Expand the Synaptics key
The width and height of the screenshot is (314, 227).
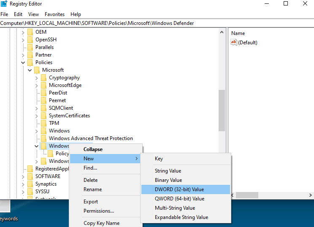[23, 184]
